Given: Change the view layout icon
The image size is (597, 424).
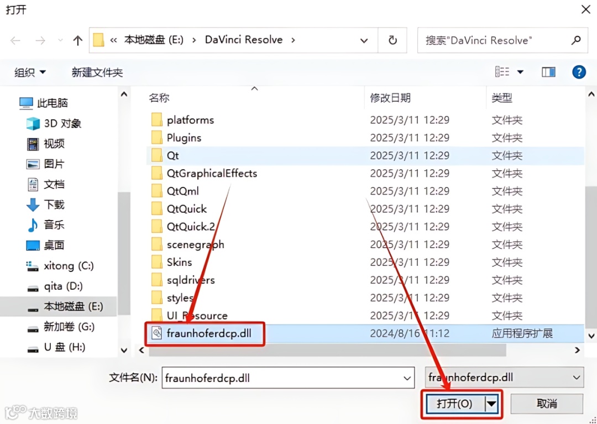Looking at the screenshot, I should click(x=502, y=71).
